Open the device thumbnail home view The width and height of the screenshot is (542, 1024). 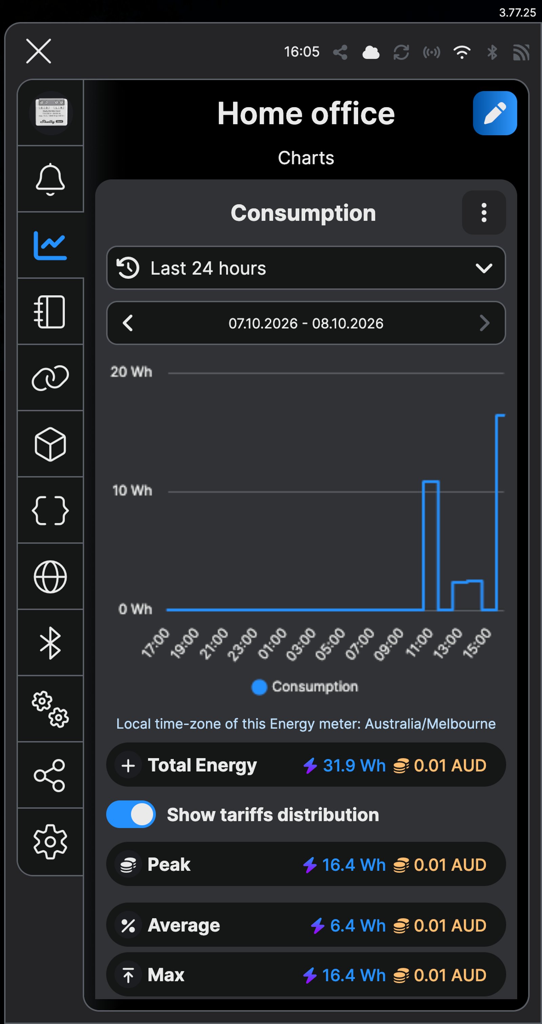coord(50,113)
